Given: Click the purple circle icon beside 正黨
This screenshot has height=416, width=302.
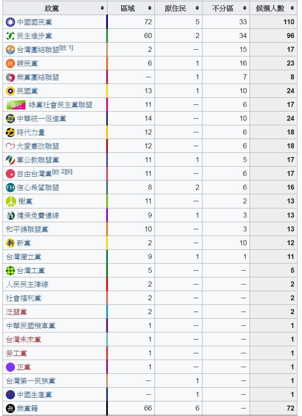Looking at the screenshot, I should click(x=10, y=367).
